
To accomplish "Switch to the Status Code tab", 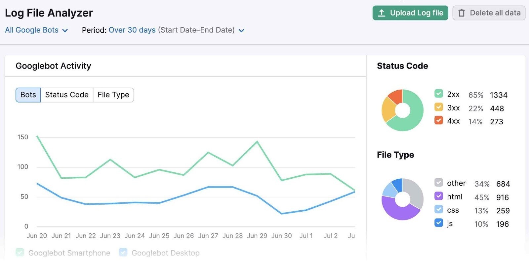I will (x=67, y=95).
